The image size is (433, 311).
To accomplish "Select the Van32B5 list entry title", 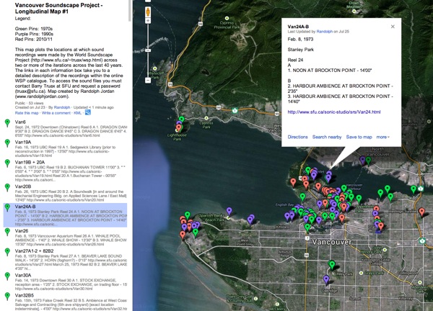I will tap(25, 295).
